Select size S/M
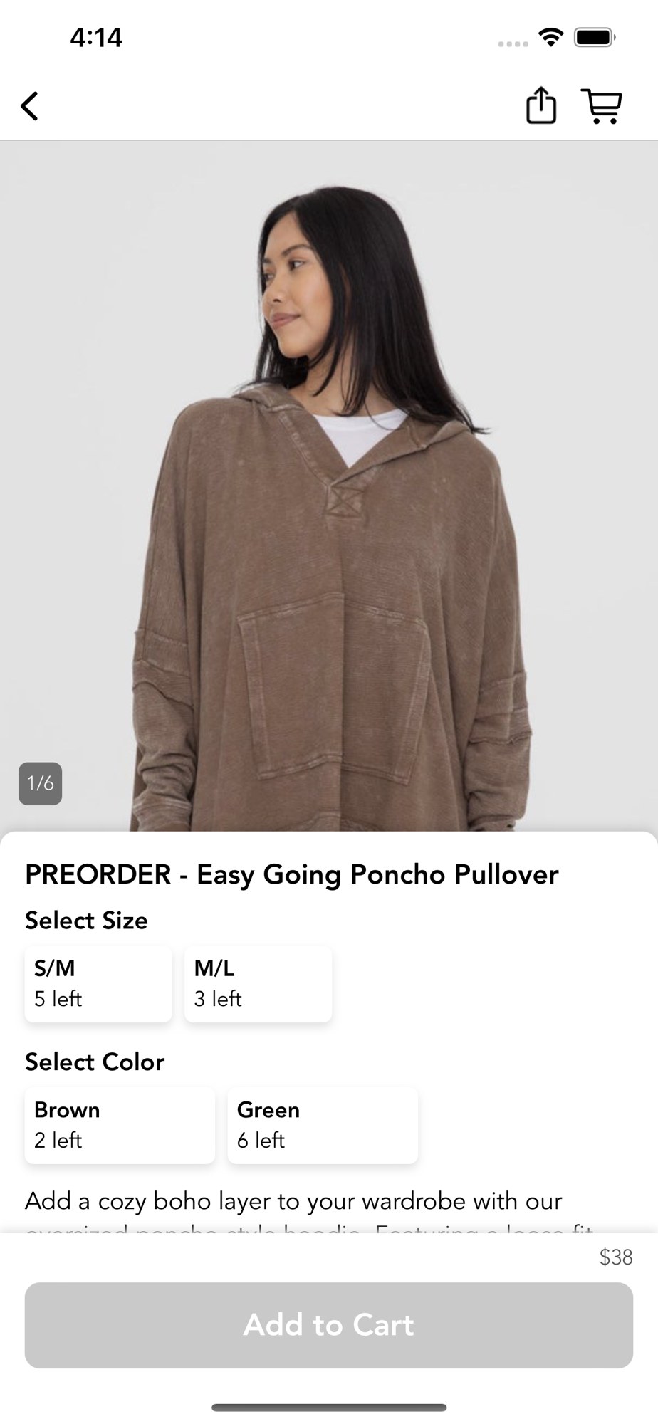This screenshot has height=1424, width=658. point(98,984)
